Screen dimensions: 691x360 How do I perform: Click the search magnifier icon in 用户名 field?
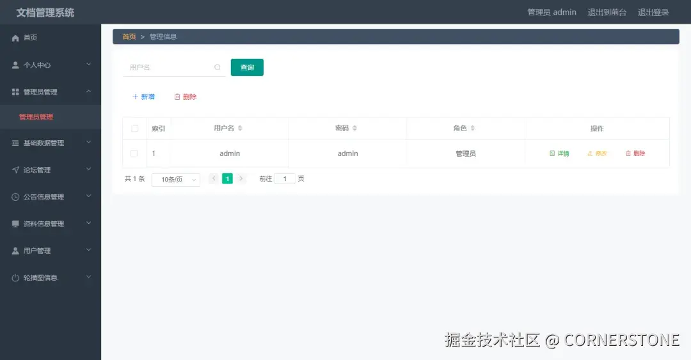coord(218,67)
